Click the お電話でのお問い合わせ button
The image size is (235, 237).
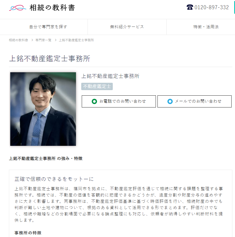tap(119, 101)
